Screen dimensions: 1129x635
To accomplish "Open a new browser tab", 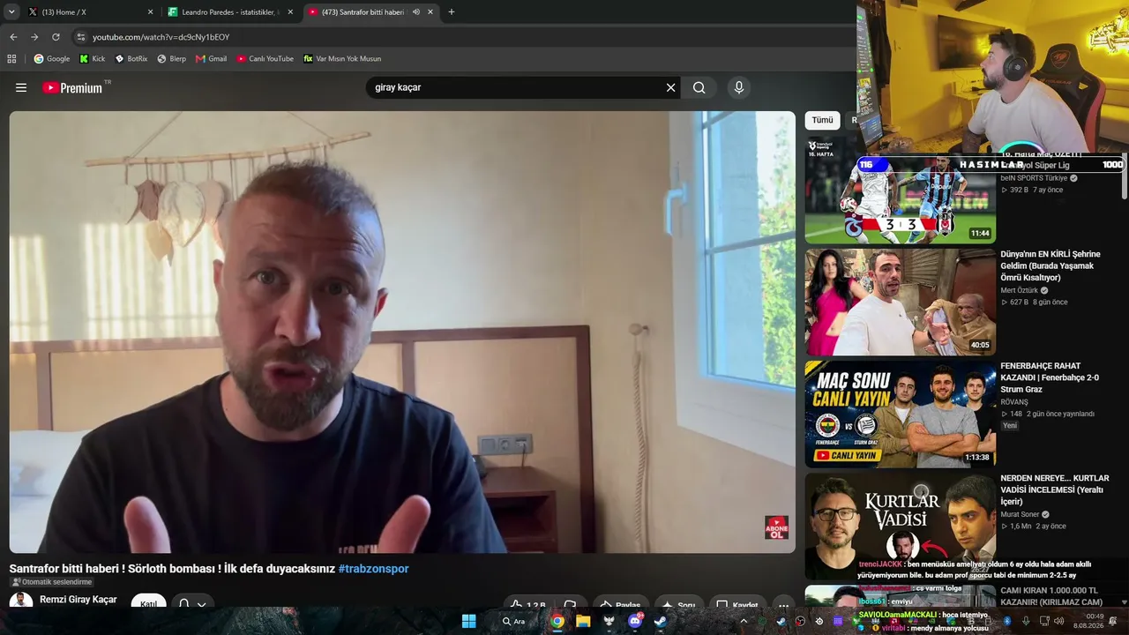I will (452, 12).
